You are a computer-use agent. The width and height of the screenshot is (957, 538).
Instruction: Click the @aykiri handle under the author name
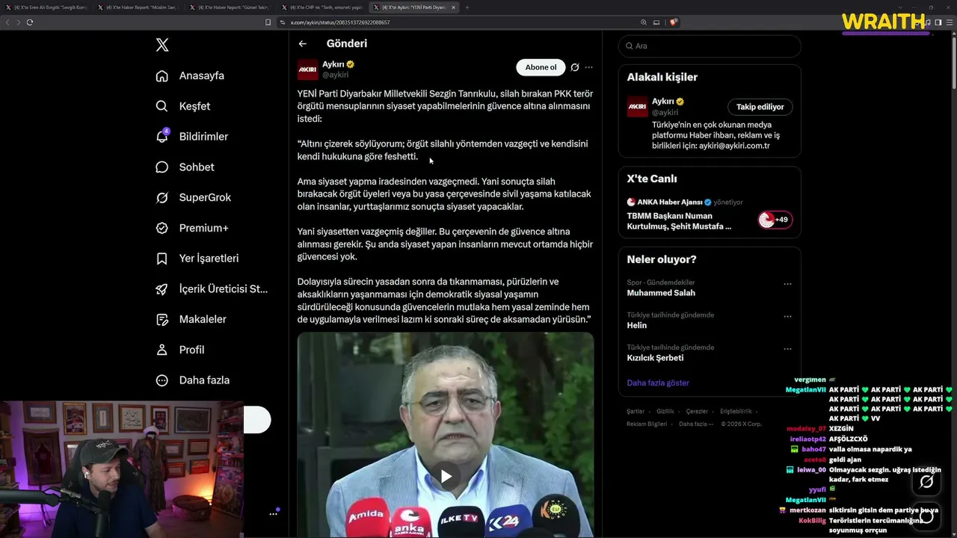336,75
